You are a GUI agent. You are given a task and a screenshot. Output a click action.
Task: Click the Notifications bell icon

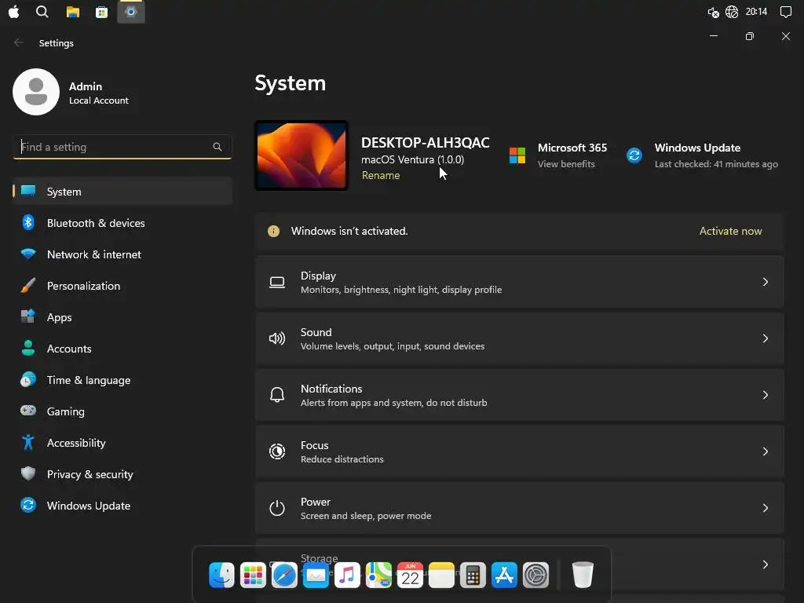coord(277,395)
